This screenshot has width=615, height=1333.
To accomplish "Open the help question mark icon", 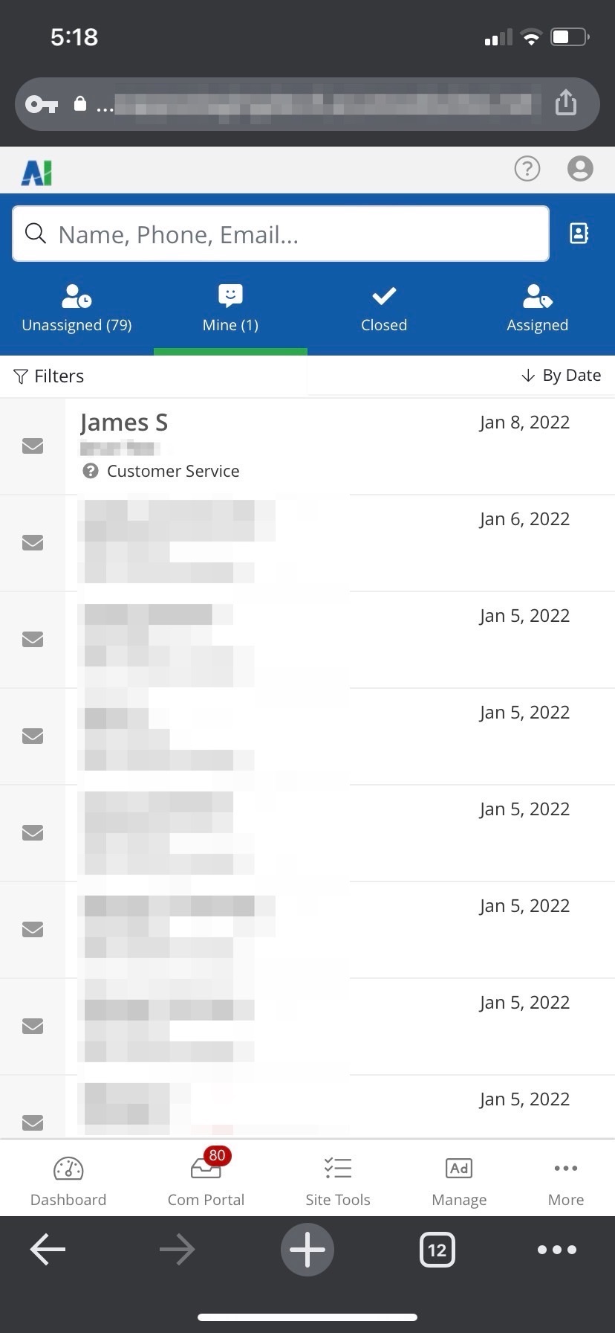I will click(527, 169).
